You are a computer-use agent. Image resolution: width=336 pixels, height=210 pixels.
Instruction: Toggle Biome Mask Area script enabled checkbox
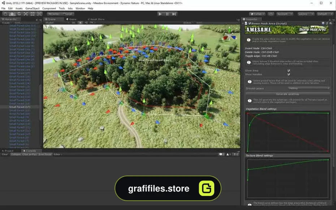pos(249,23)
